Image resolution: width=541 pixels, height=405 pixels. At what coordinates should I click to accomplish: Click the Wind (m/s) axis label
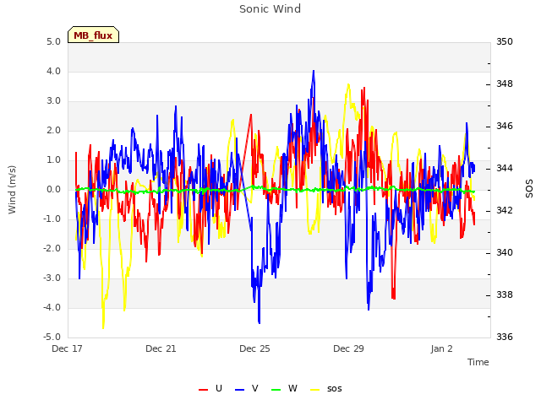click(x=12, y=190)
